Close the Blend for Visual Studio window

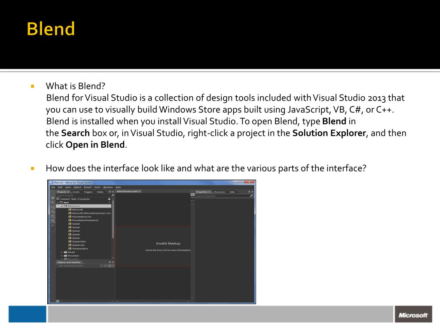pos(249,182)
